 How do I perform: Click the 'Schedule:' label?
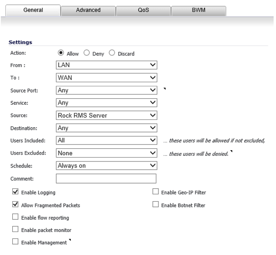[21, 166]
